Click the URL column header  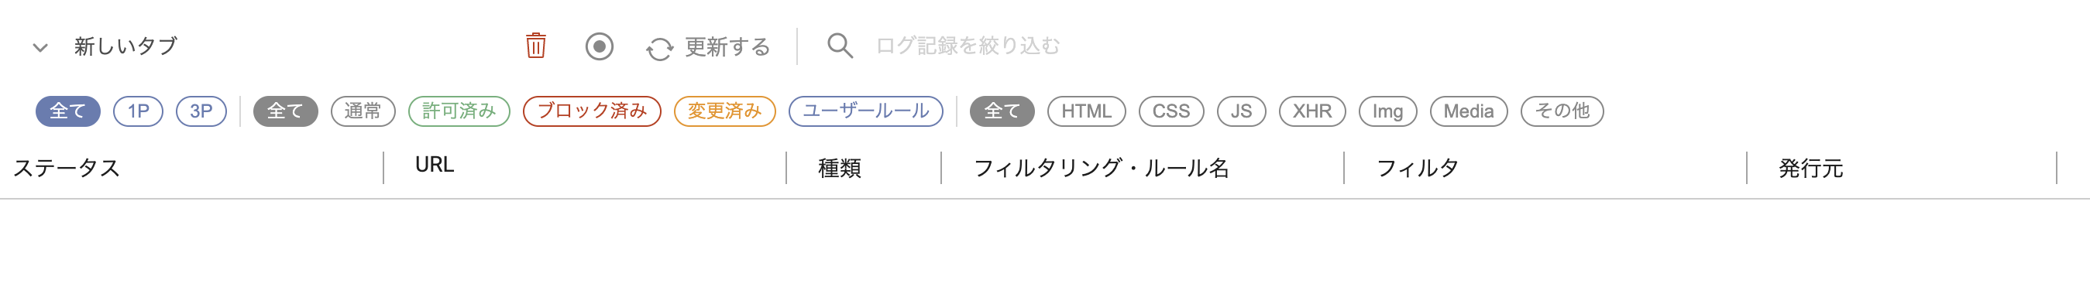pyautogui.click(x=434, y=165)
